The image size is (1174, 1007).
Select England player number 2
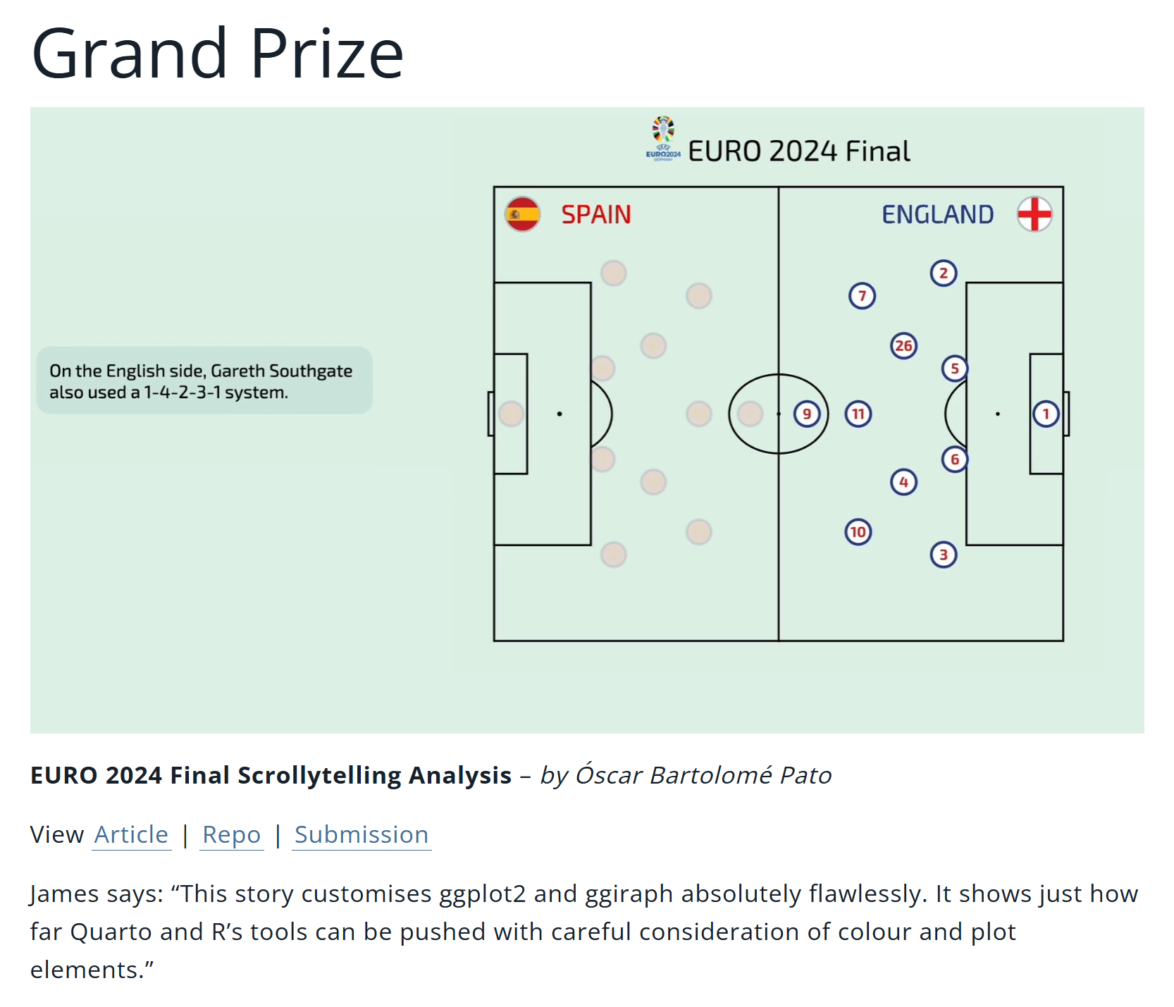(944, 273)
